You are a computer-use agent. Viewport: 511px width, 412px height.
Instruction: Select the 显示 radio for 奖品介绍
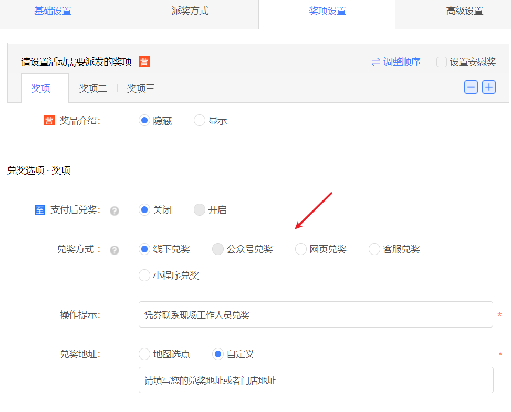199,120
